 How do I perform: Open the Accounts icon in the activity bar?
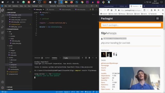(x=3, y=82)
